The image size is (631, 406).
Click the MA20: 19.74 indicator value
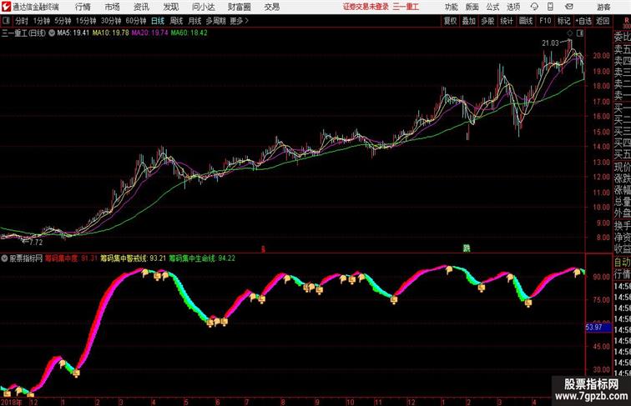click(149, 33)
